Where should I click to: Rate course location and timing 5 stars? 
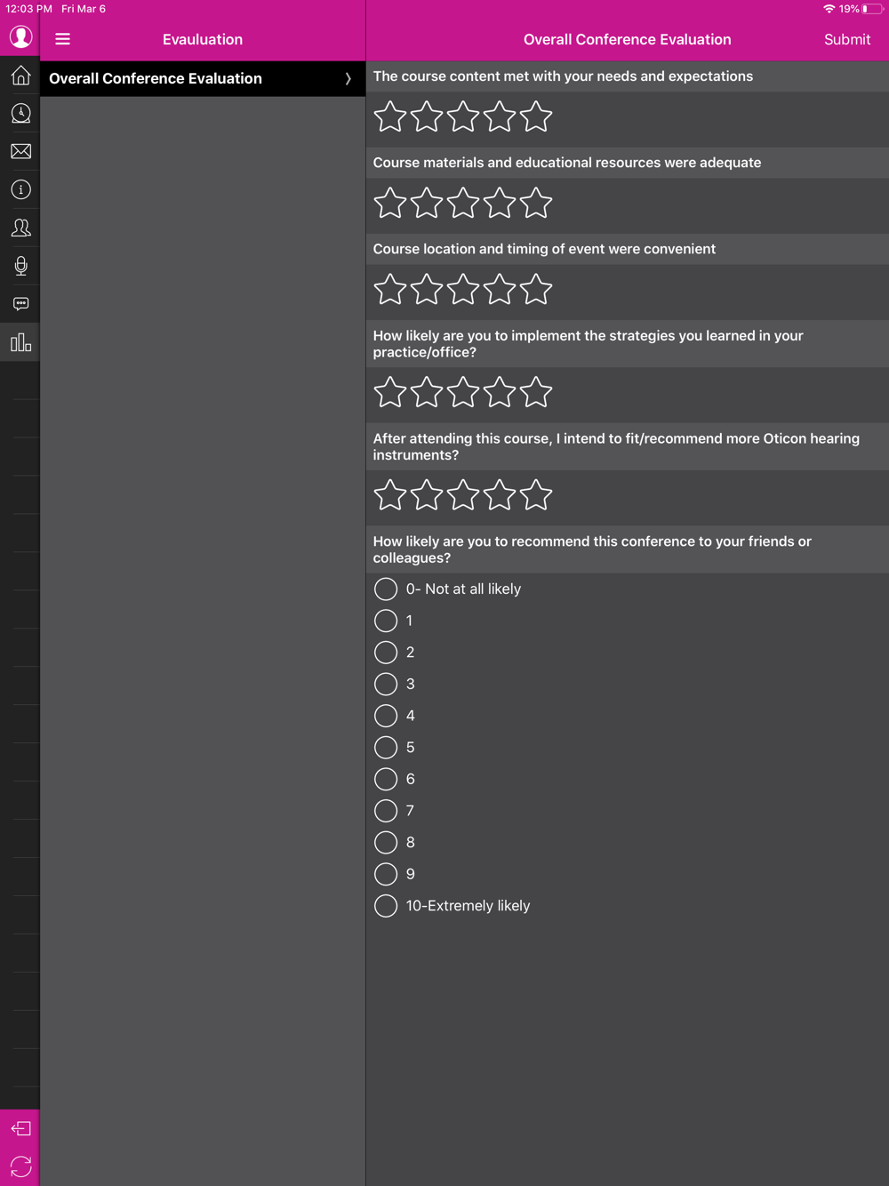click(x=536, y=289)
